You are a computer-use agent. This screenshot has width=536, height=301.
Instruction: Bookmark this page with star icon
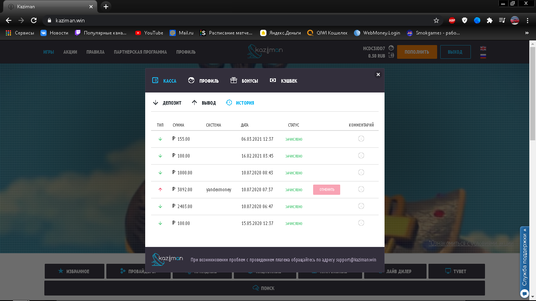pos(436,20)
